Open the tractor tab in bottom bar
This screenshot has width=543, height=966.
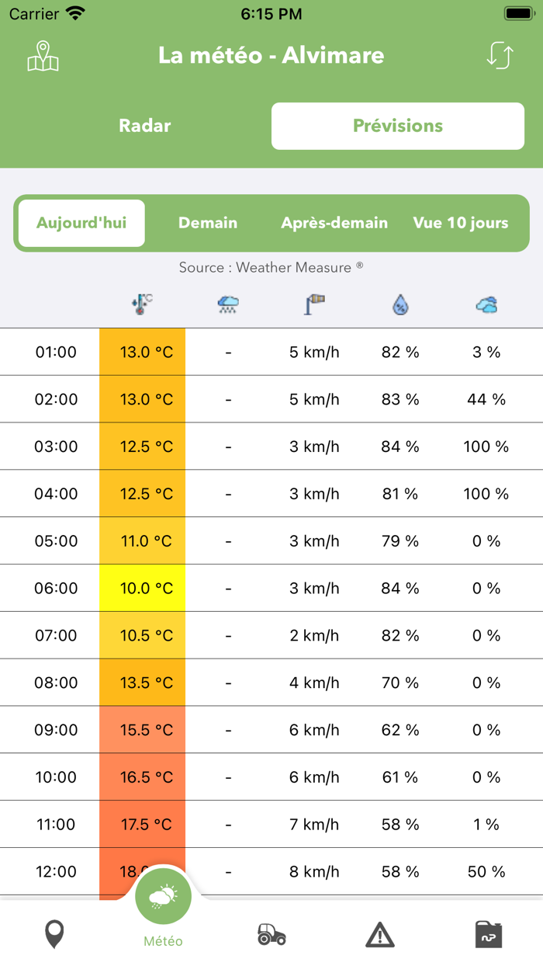pyautogui.click(x=271, y=934)
